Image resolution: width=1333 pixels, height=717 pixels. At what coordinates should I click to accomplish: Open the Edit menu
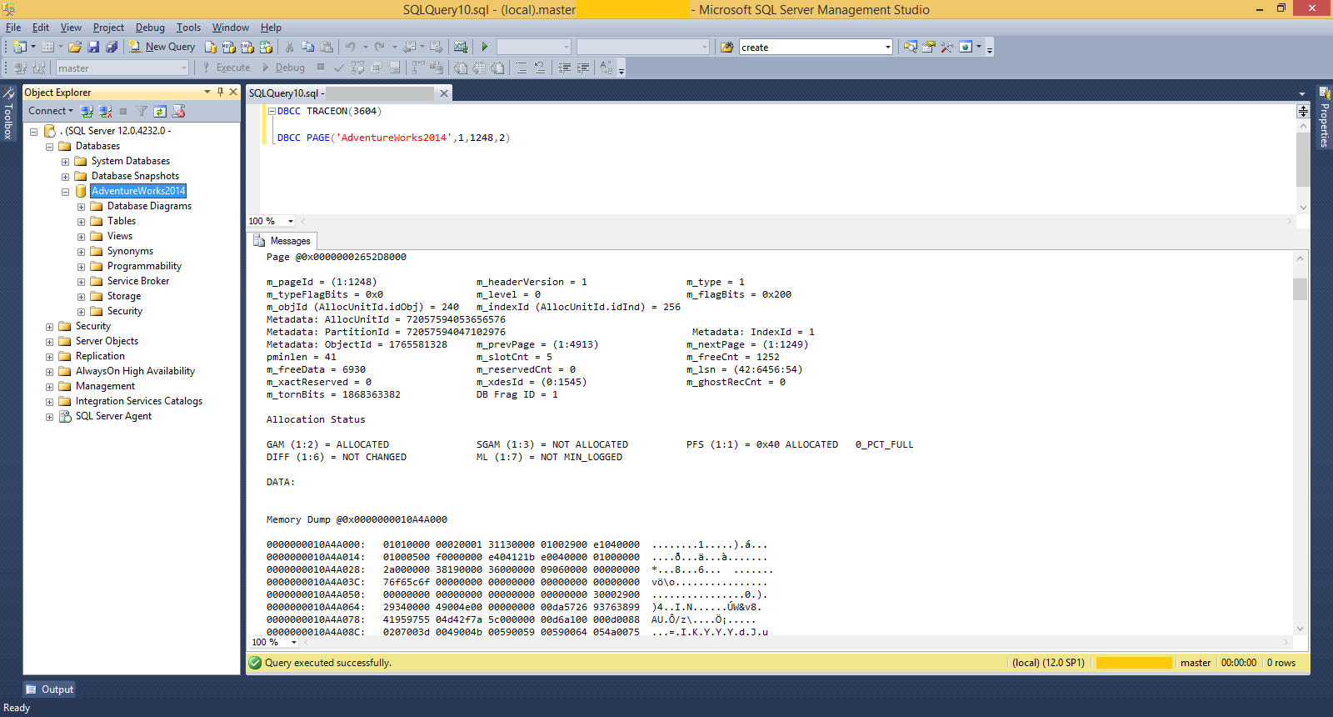(41, 28)
